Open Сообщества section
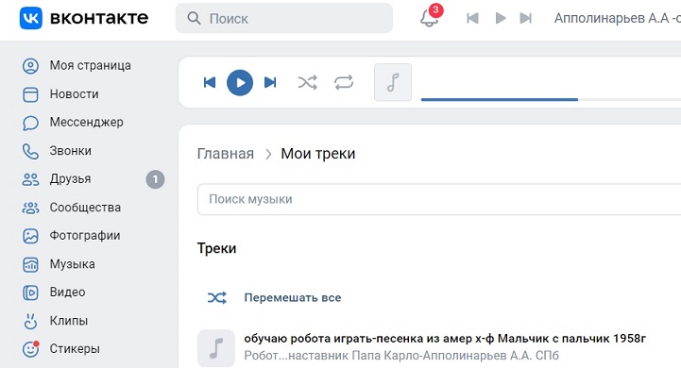This screenshot has width=681, height=368. 85,208
